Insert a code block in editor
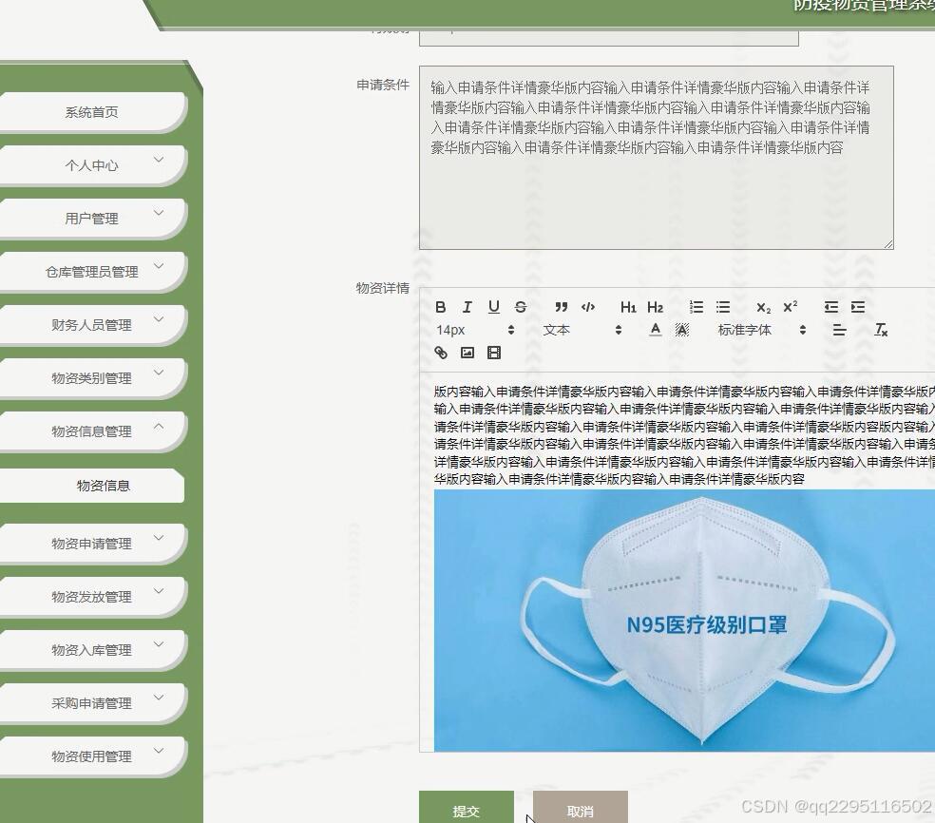This screenshot has width=935, height=823. (x=588, y=307)
